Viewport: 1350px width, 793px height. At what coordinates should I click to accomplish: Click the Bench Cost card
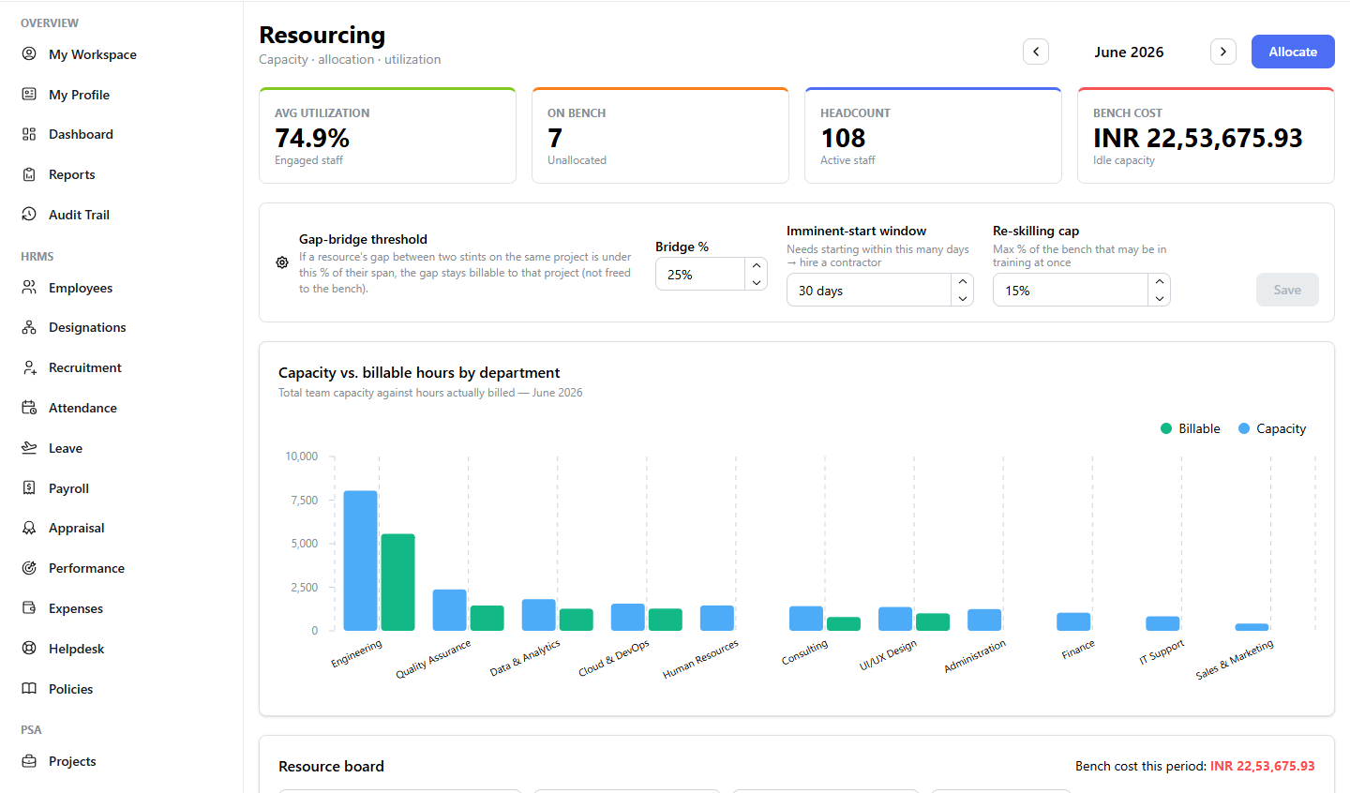1207,136
